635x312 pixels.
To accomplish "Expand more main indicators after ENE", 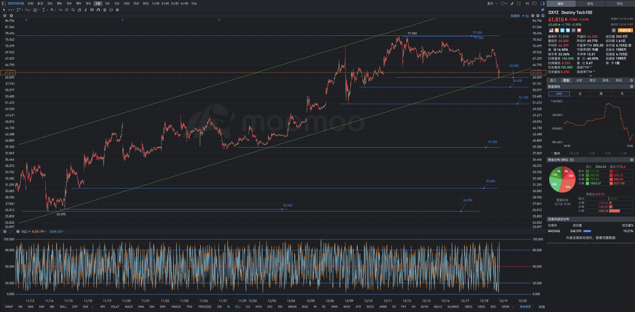I will pyautogui.click(x=92, y=307).
